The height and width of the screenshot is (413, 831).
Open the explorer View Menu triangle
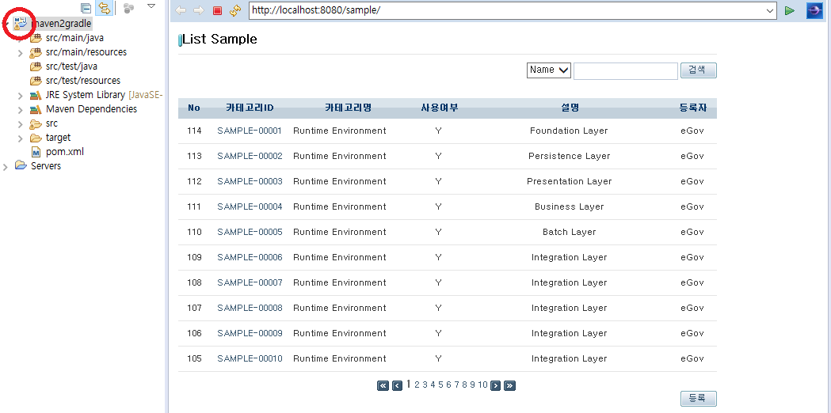pyautogui.click(x=151, y=6)
